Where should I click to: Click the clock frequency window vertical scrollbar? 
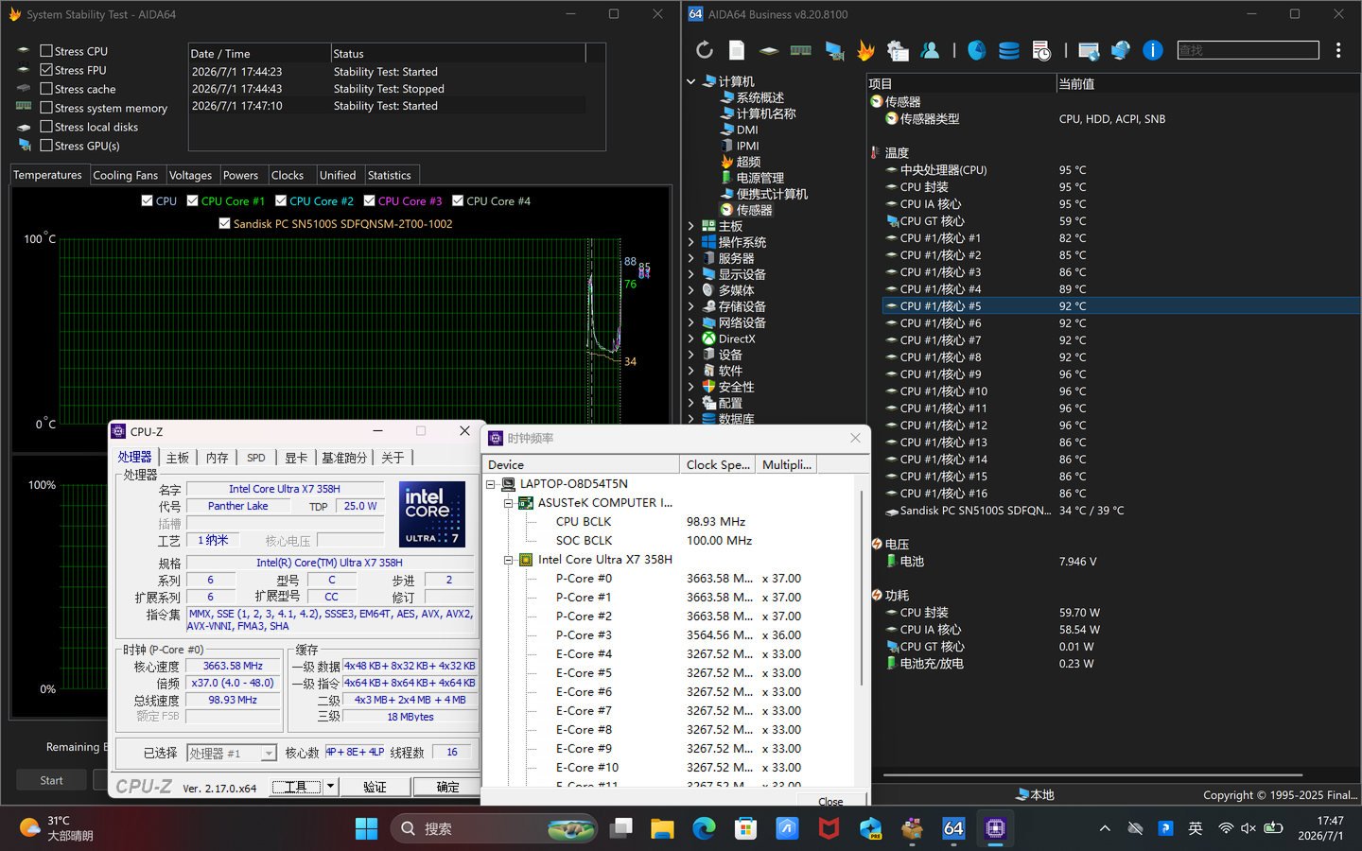862,586
